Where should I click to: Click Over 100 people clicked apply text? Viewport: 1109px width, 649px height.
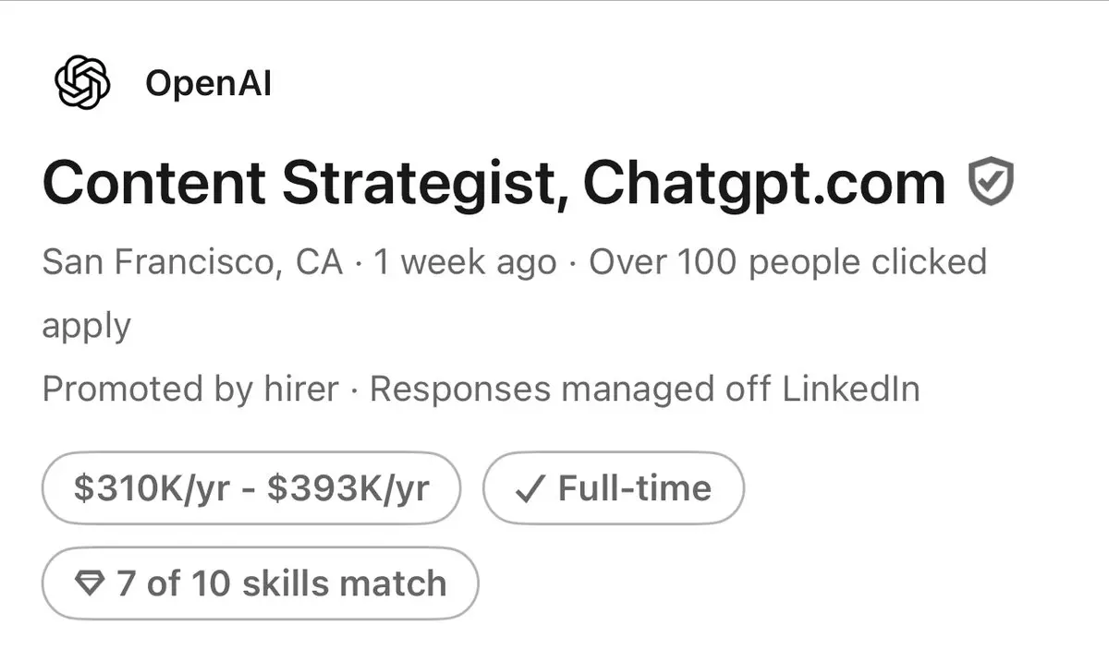click(x=515, y=294)
